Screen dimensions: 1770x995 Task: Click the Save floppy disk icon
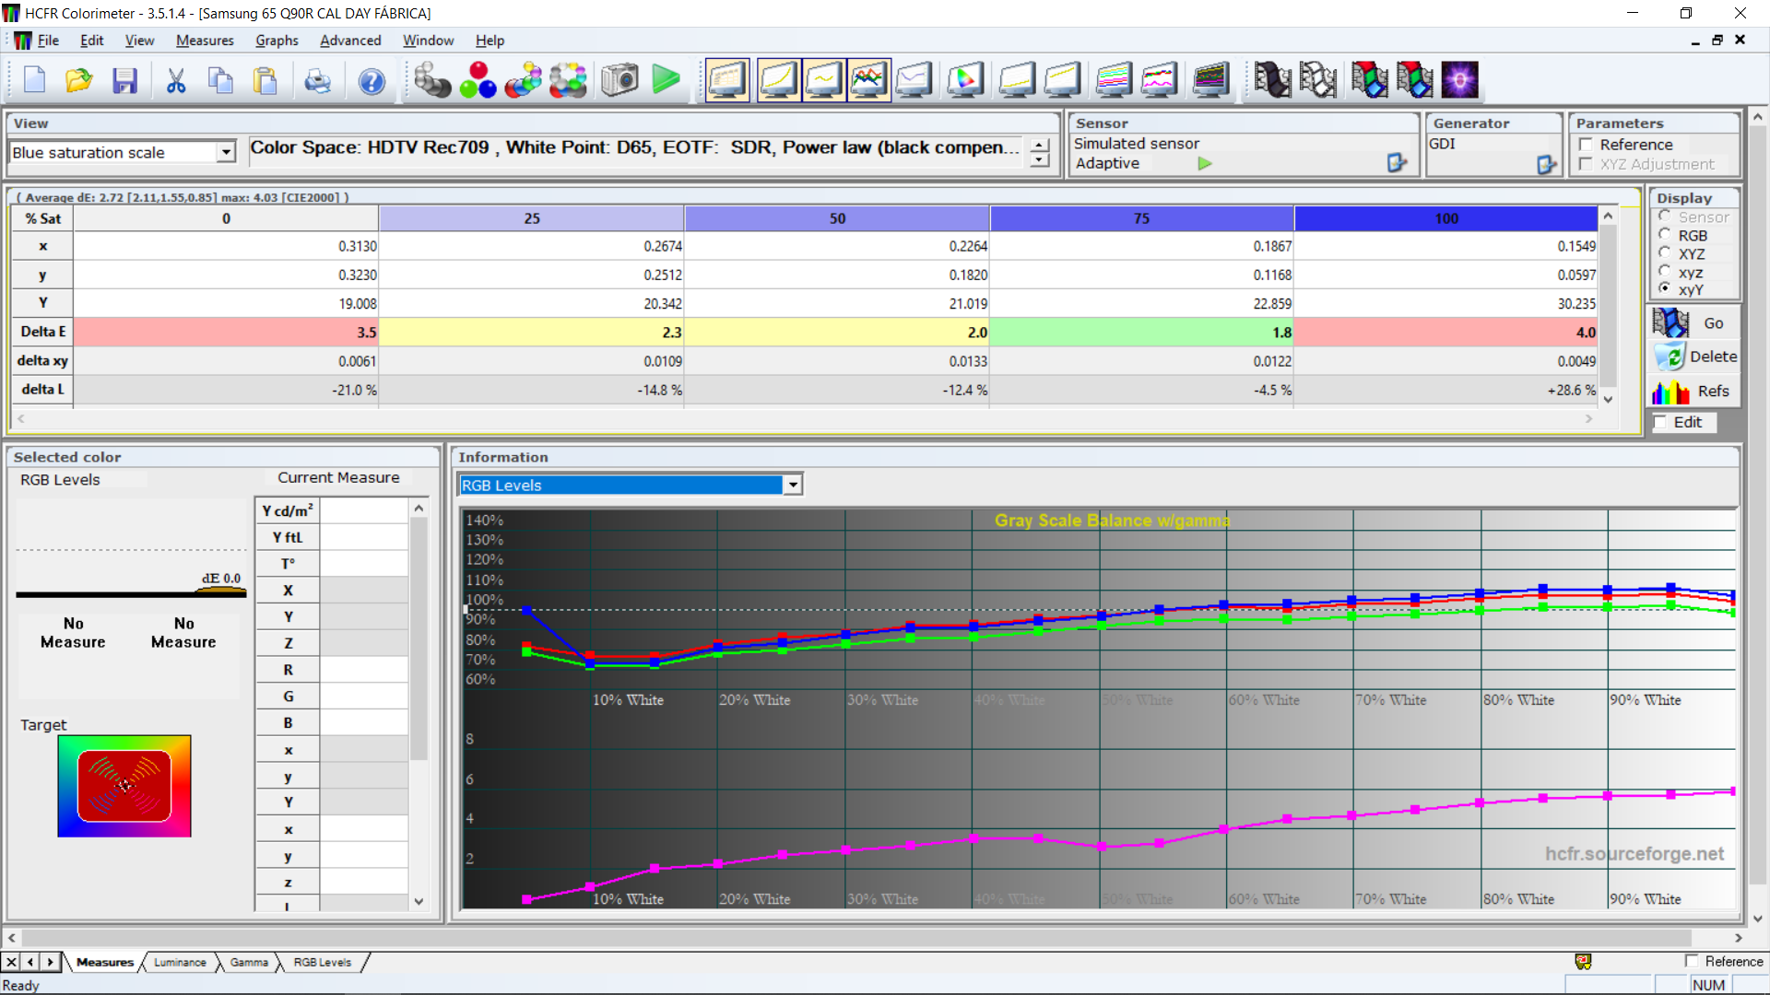coord(124,81)
